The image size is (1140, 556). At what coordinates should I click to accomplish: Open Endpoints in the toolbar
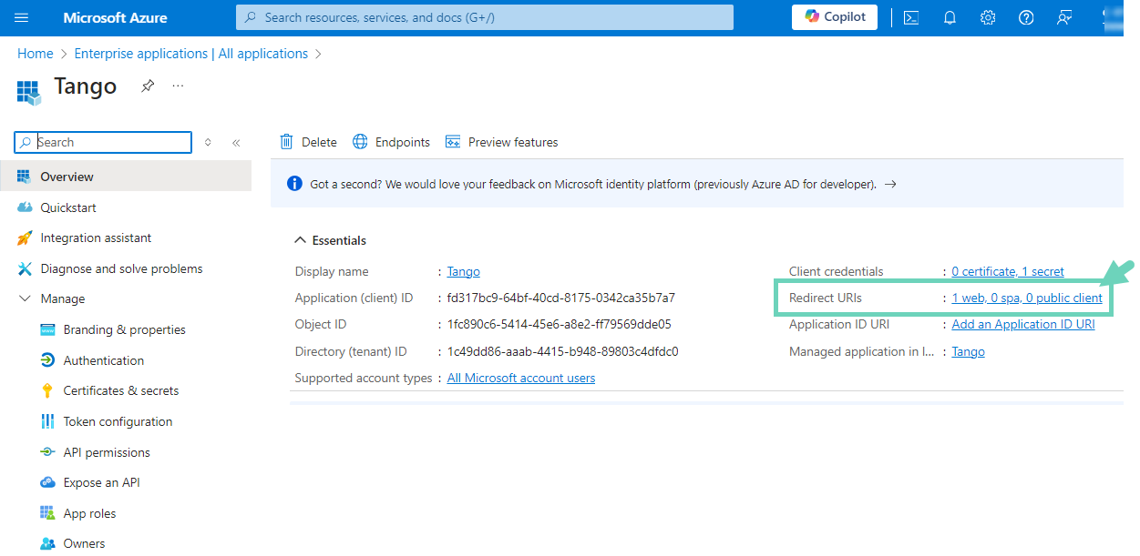click(391, 142)
